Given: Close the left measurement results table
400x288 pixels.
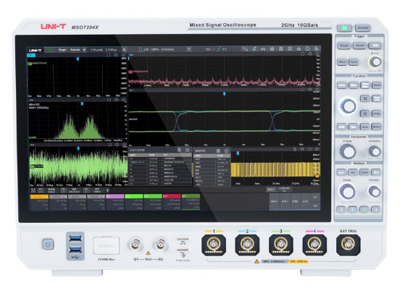Looking at the screenshot, I should [x=188, y=150].
